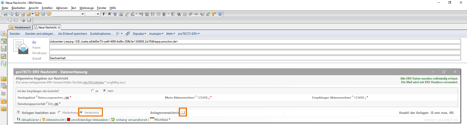
Task: Open the Hilfe menu
Action: [113, 8]
